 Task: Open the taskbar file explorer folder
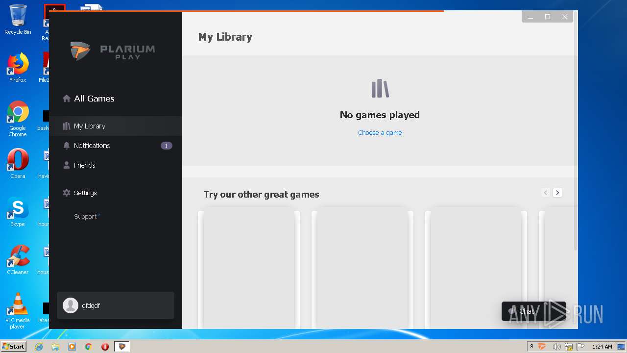pyautogui.click(x=55, y=346)
